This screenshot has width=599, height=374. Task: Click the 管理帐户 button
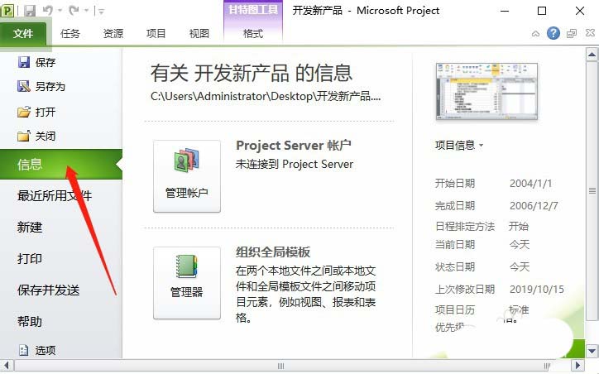187,176
